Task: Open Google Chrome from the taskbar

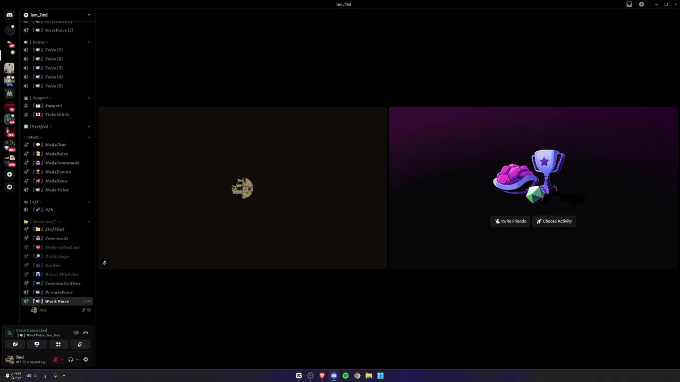Action: click(357, 376)
